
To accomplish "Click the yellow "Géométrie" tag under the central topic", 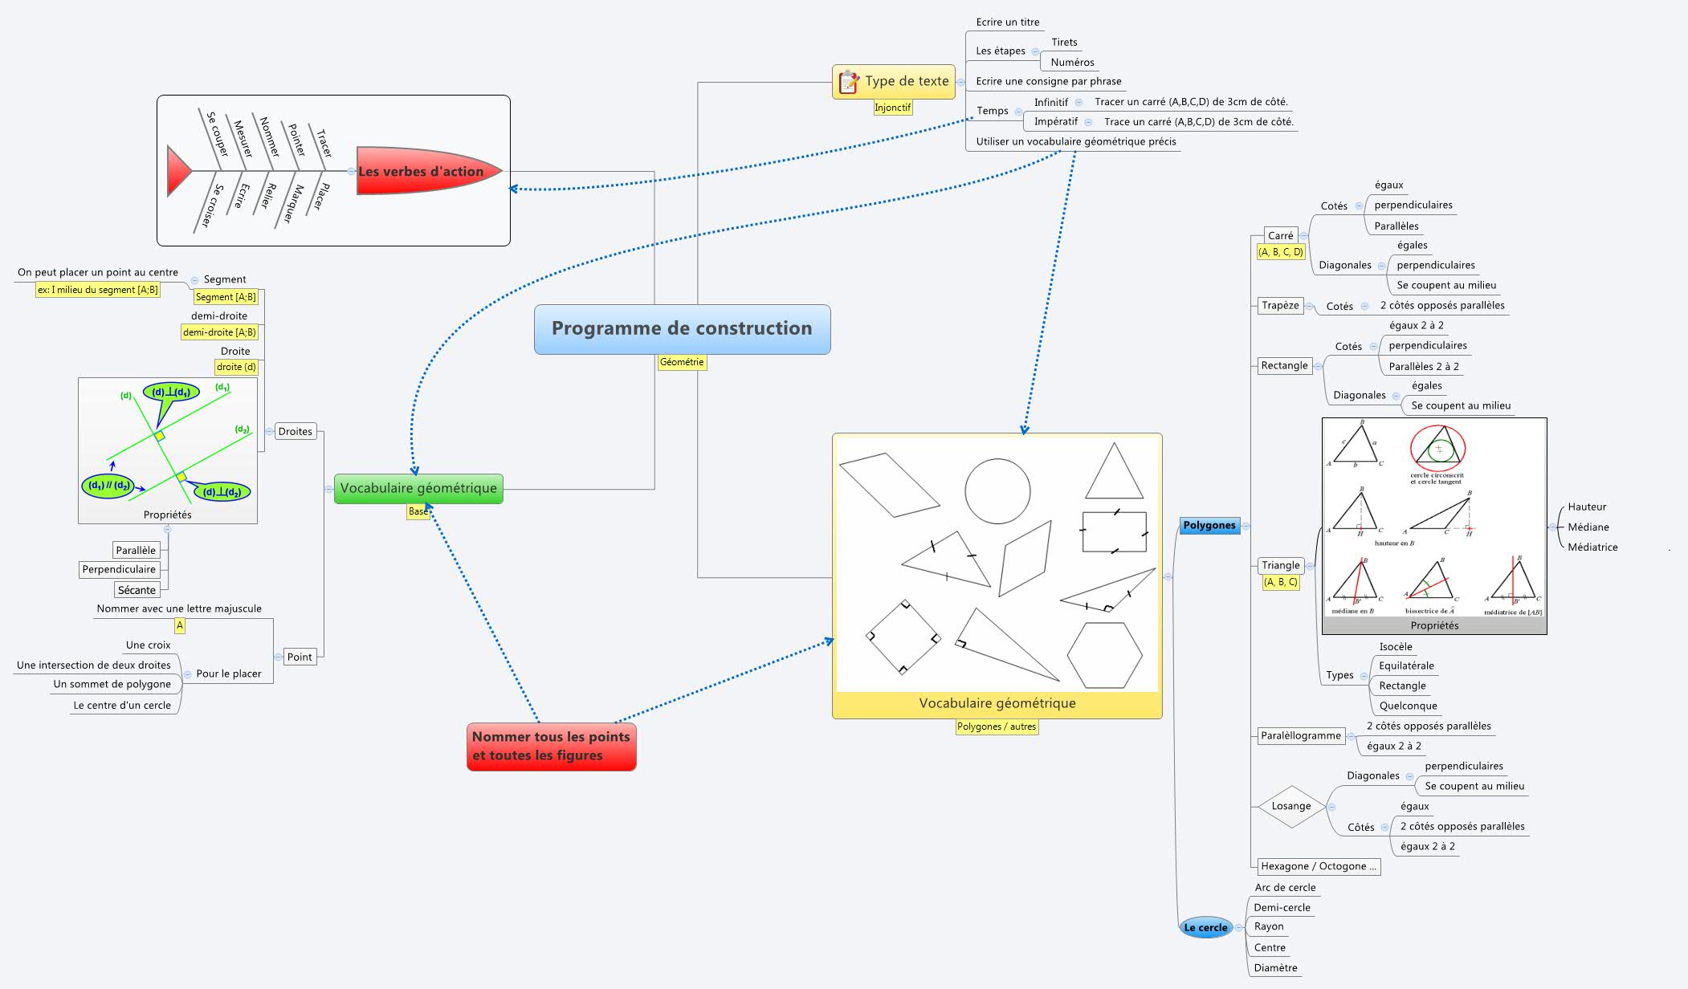I will pyautogui.click(x=683, y=363).
